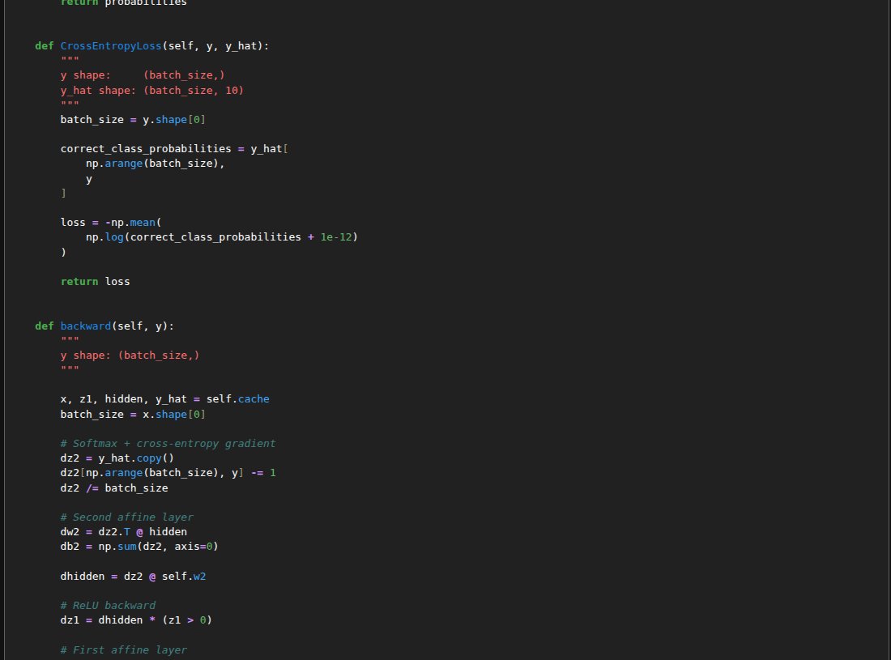Image resolution: width=891 pixels, height=660 pixels.
Task: Click the CrossEntropyLoss function name
Action: (111, 46)
